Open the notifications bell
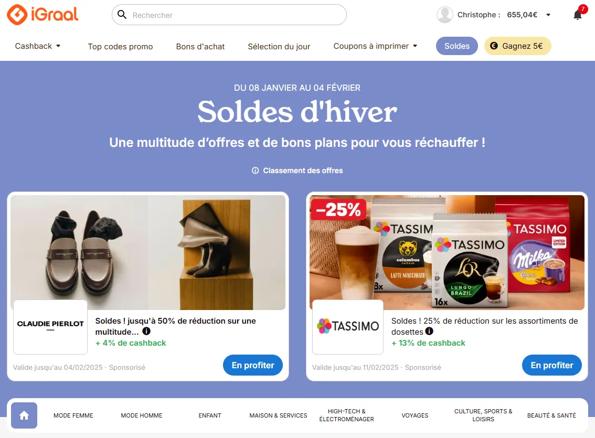Screen dimensions: 595x438 pyautogui.click(x=578, y=15)
